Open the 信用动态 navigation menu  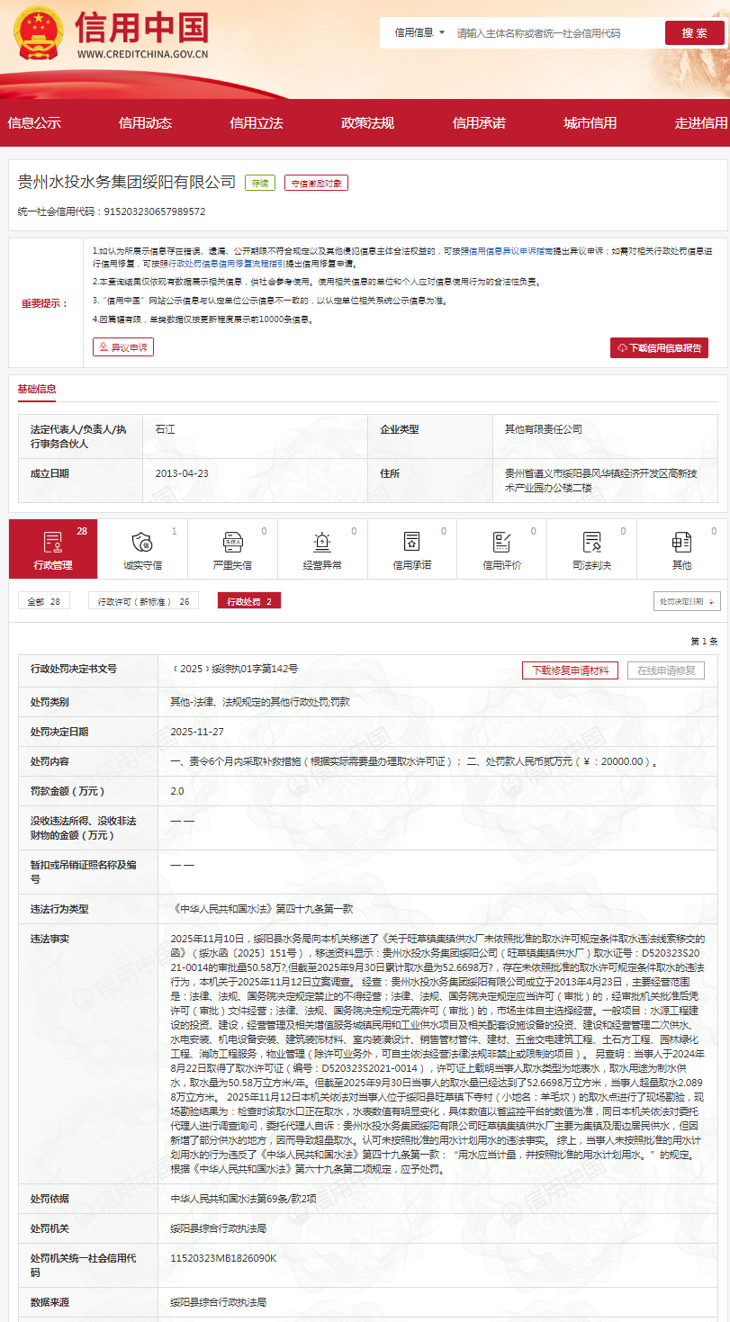pyautogui.click(x=145, y=123)
